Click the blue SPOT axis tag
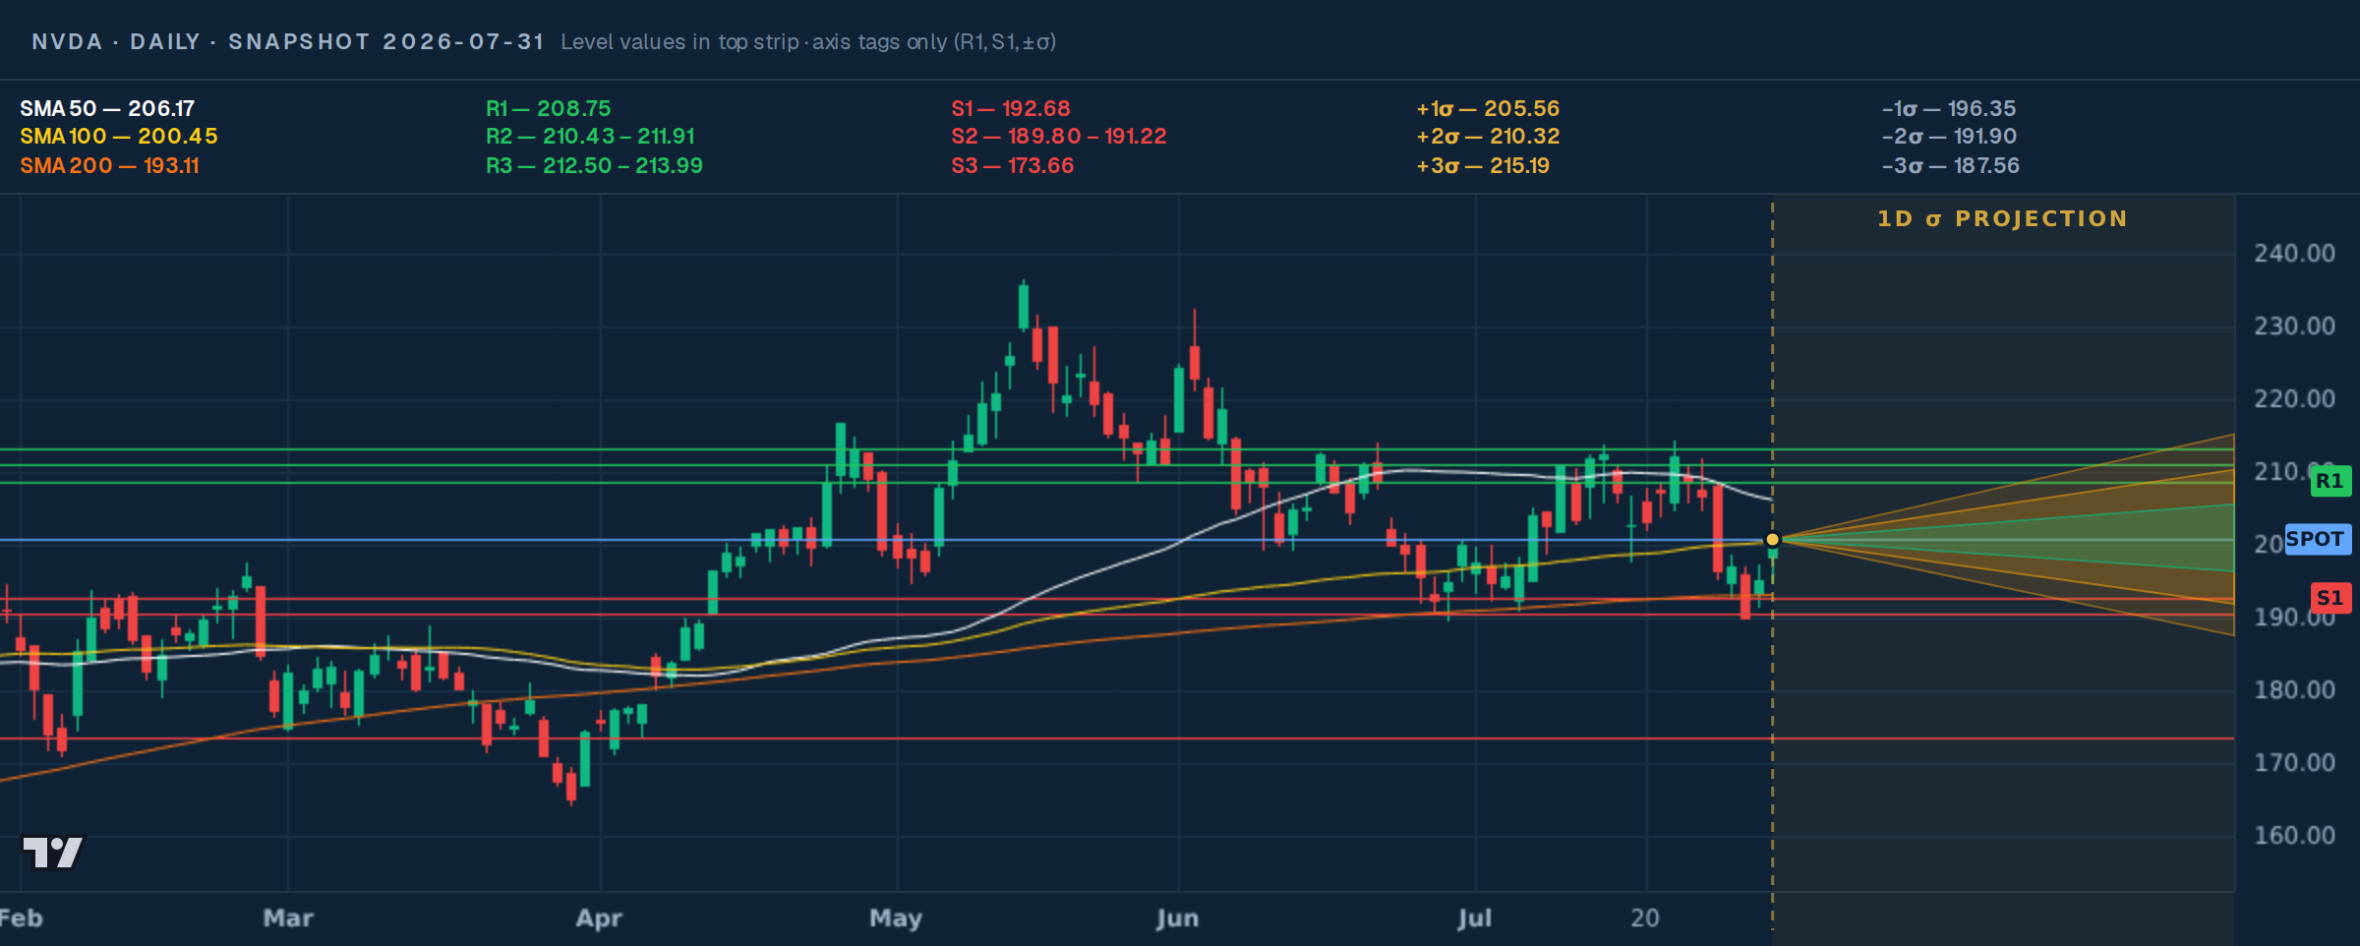The height and width of the screenshot is (946, 2360). click(2317, 539)
